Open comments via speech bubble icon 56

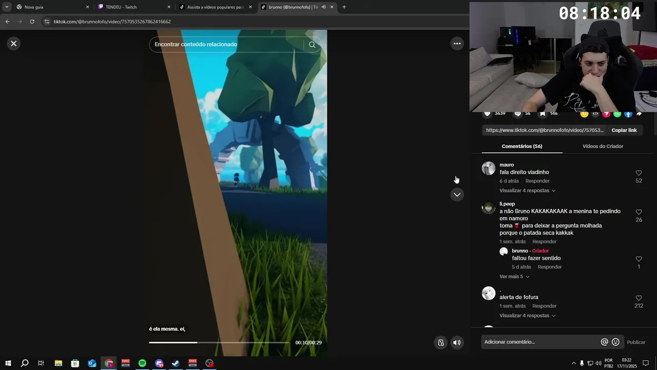coord(517,114)
